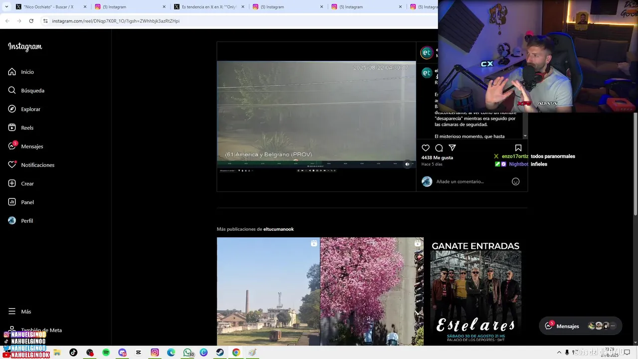This screenshot has width=638, height=359.
Task: Like the reel with heart icon
Action: (426, 148)
